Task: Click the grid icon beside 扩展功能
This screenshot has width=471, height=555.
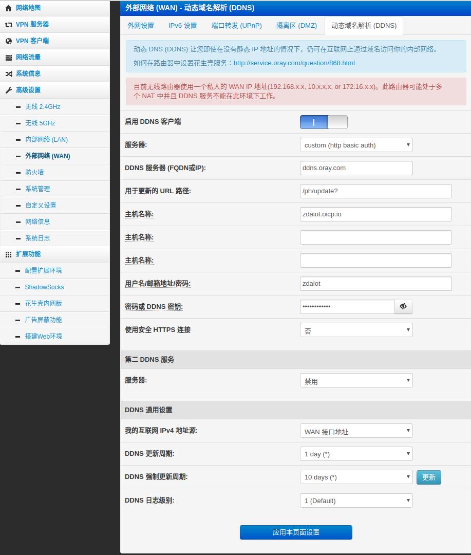Action: click(8, 254)
